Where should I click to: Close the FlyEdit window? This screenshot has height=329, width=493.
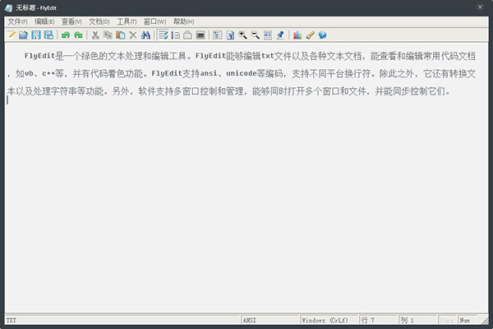[x=480, y=7]
